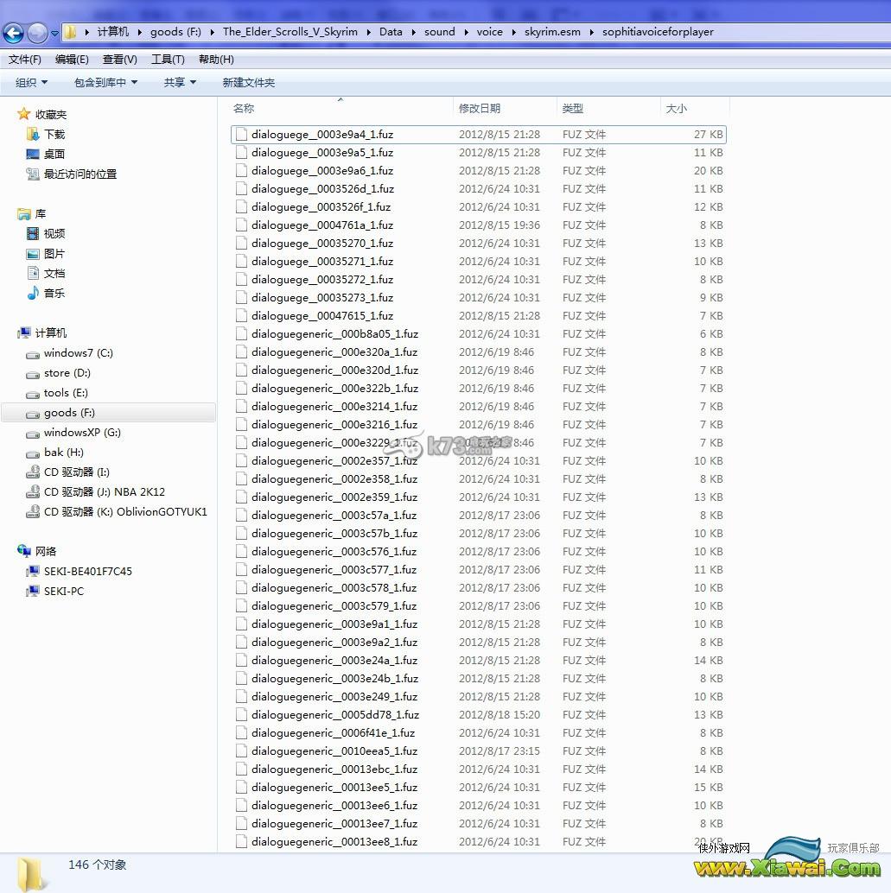
Task: Select file dialoguegeneric__00013ebc_1.fuz
Action: click(x=479, y=769)
